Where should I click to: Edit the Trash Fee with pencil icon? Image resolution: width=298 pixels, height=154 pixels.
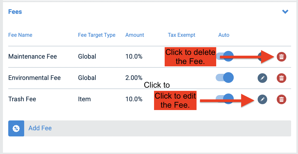262,99
